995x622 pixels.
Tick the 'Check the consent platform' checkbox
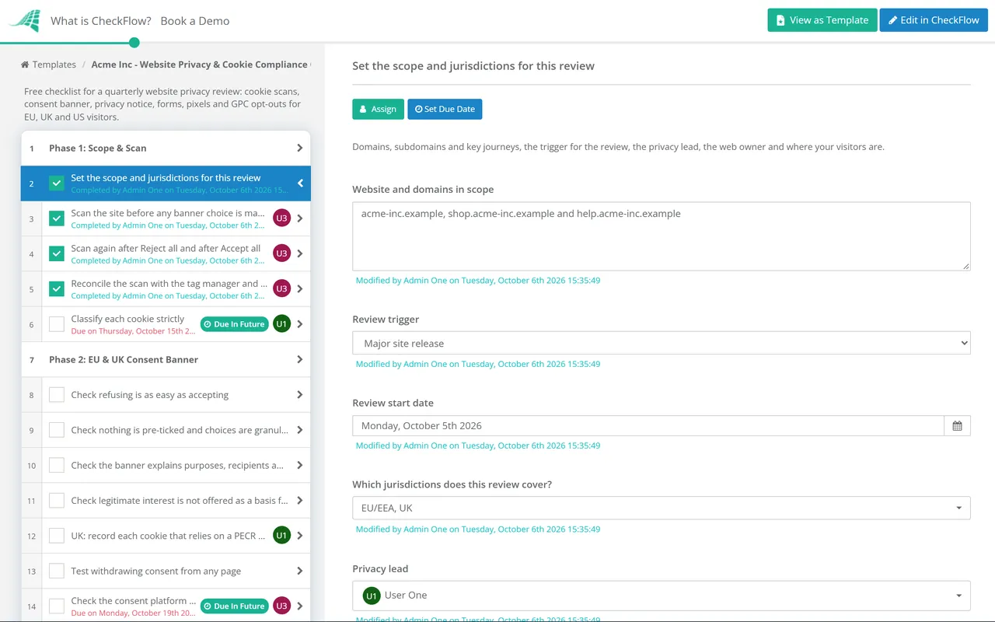(57, 606)
